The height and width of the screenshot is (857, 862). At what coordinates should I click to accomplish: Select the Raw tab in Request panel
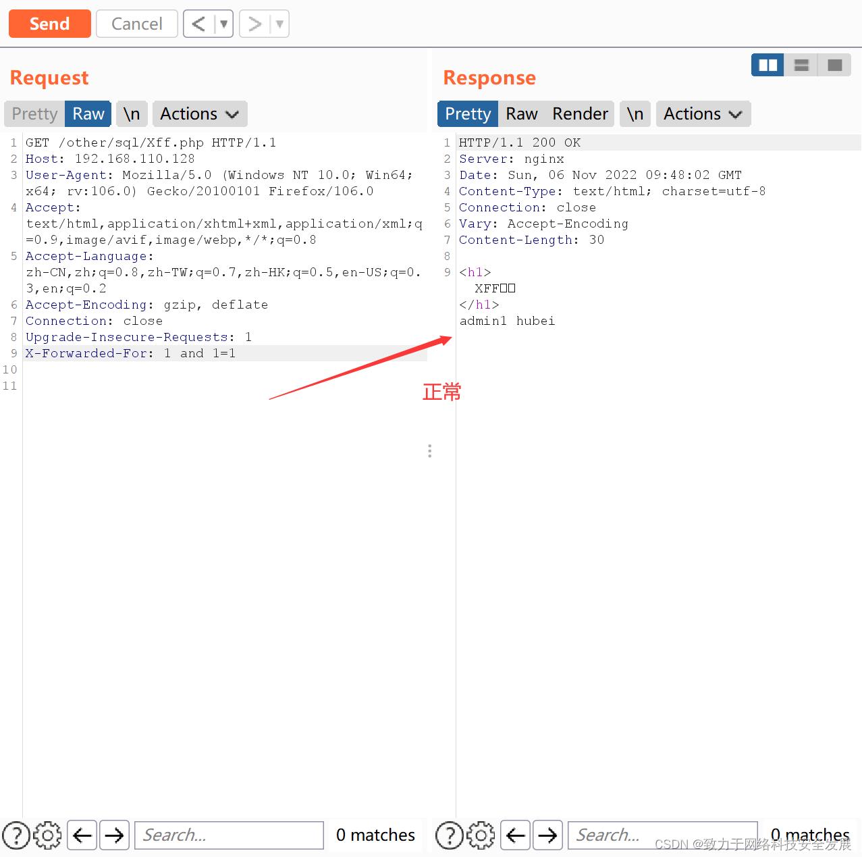[88, 113]
